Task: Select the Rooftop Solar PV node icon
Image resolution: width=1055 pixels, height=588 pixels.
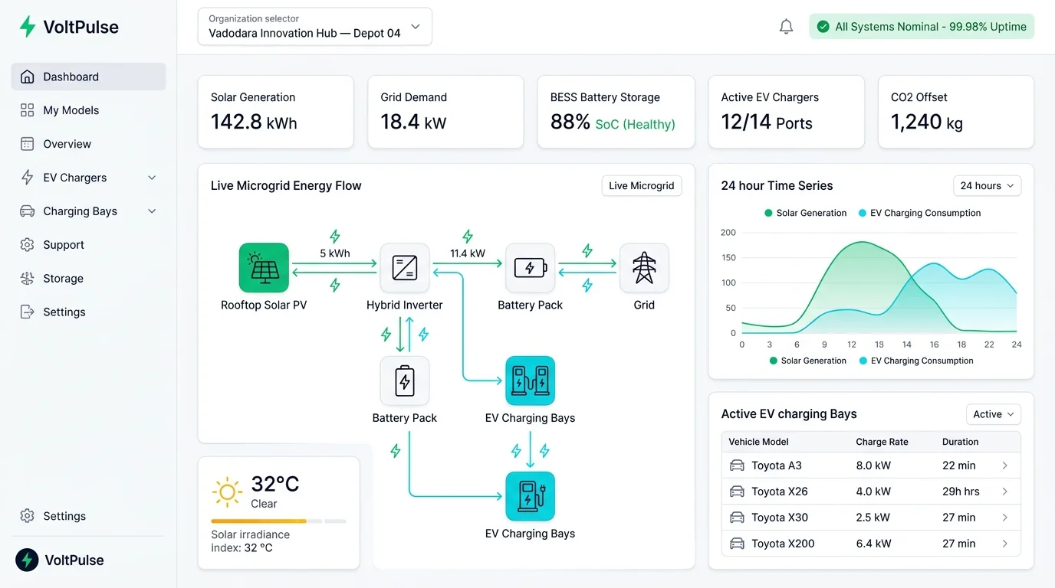Action: point(264,268)
